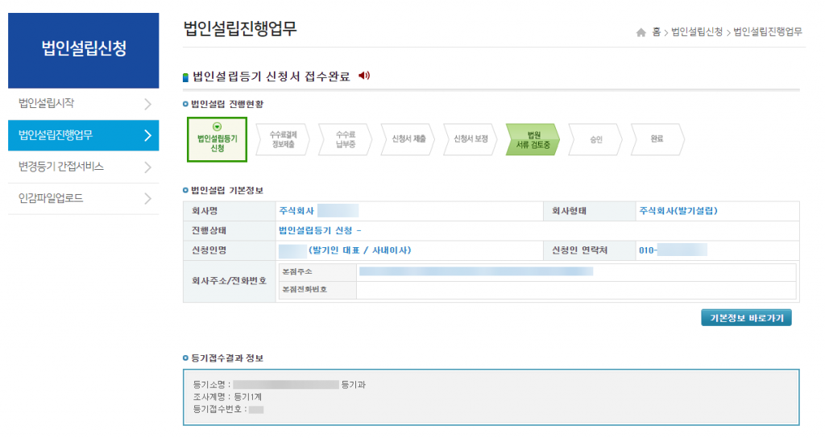Expand chevron next to 인감파일업로드
The width and height of the screenshot is (825, 438).
point(148,199)
